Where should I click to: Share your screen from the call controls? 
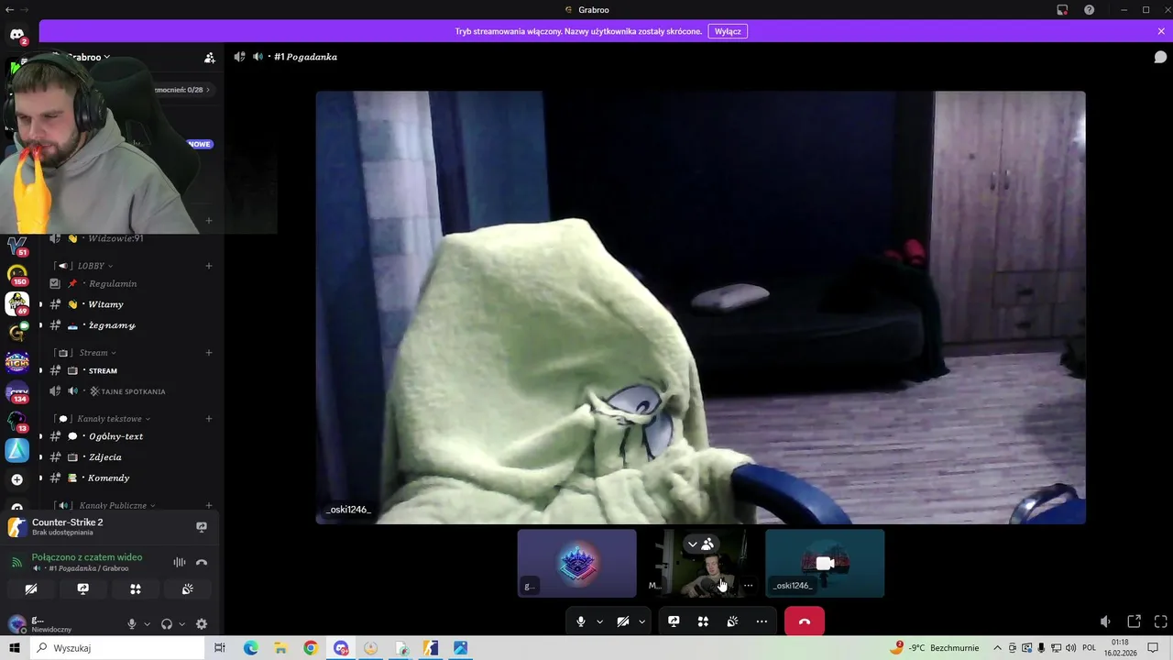(674, 621)
